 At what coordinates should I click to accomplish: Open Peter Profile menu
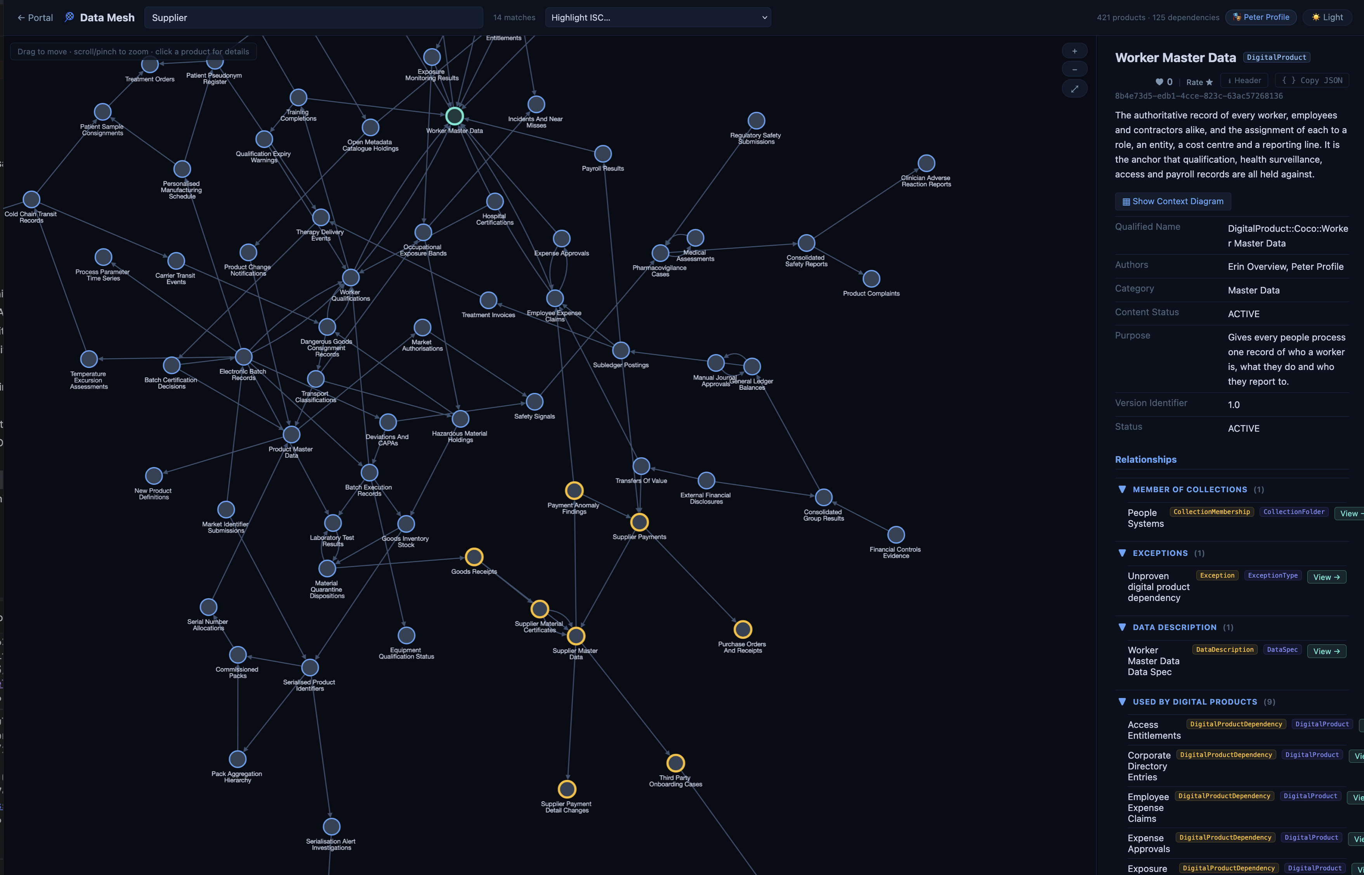(x=1261, y=17)
